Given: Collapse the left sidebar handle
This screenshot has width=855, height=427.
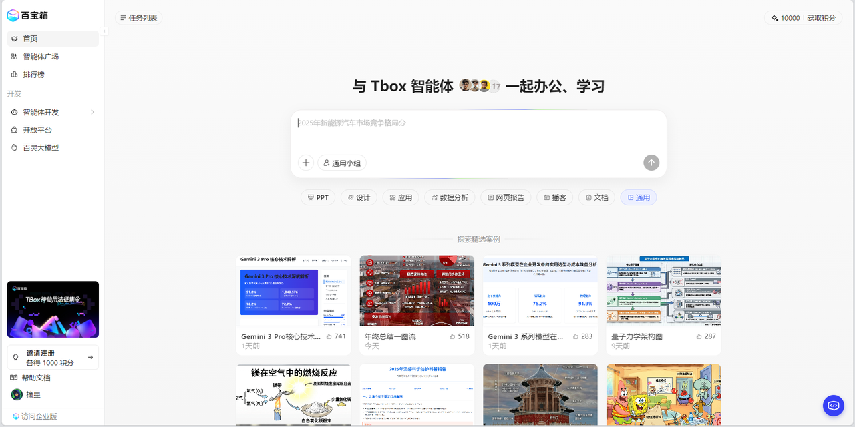Looking at the screenshot, I should tap(104, 31).
